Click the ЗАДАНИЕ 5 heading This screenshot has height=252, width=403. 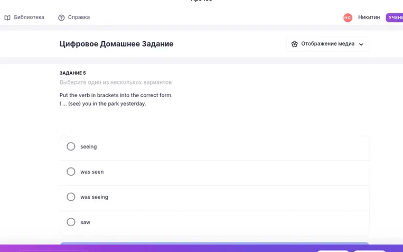click(x=72, y=73)
